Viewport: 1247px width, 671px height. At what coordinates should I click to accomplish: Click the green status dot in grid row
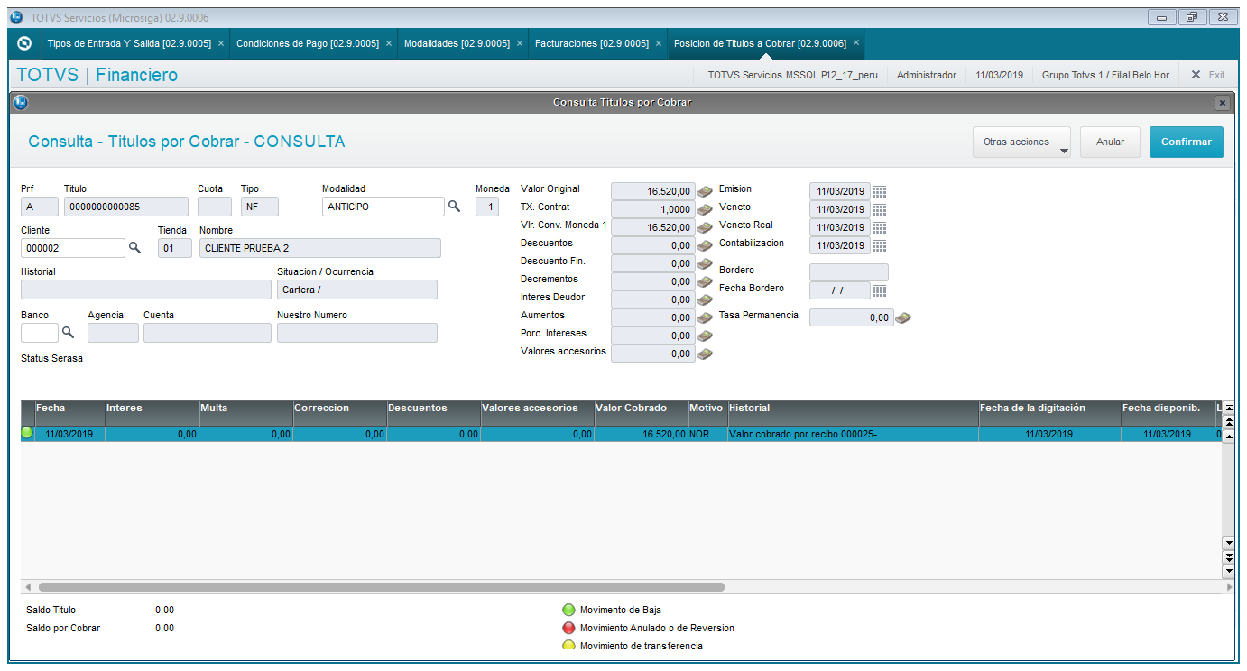point(27,433)
